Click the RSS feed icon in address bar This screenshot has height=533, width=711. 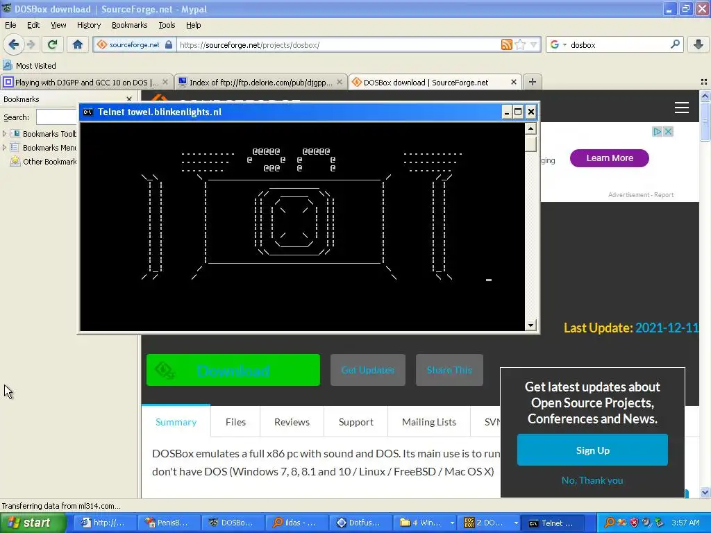tap(506, 44)
